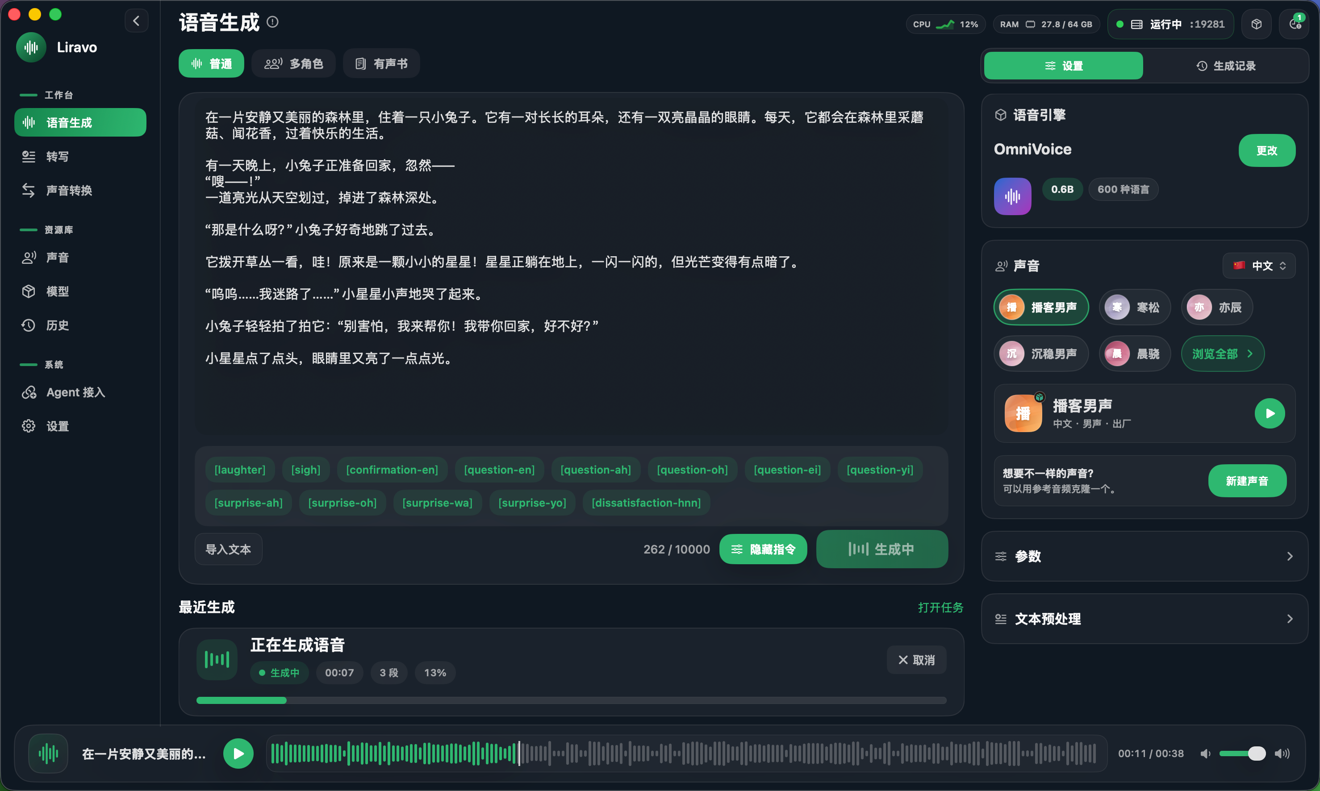Select the 生成记录 panel tab
Image resolution: width=1320 pixels, height=791 pixels.
pos(1226,66)
